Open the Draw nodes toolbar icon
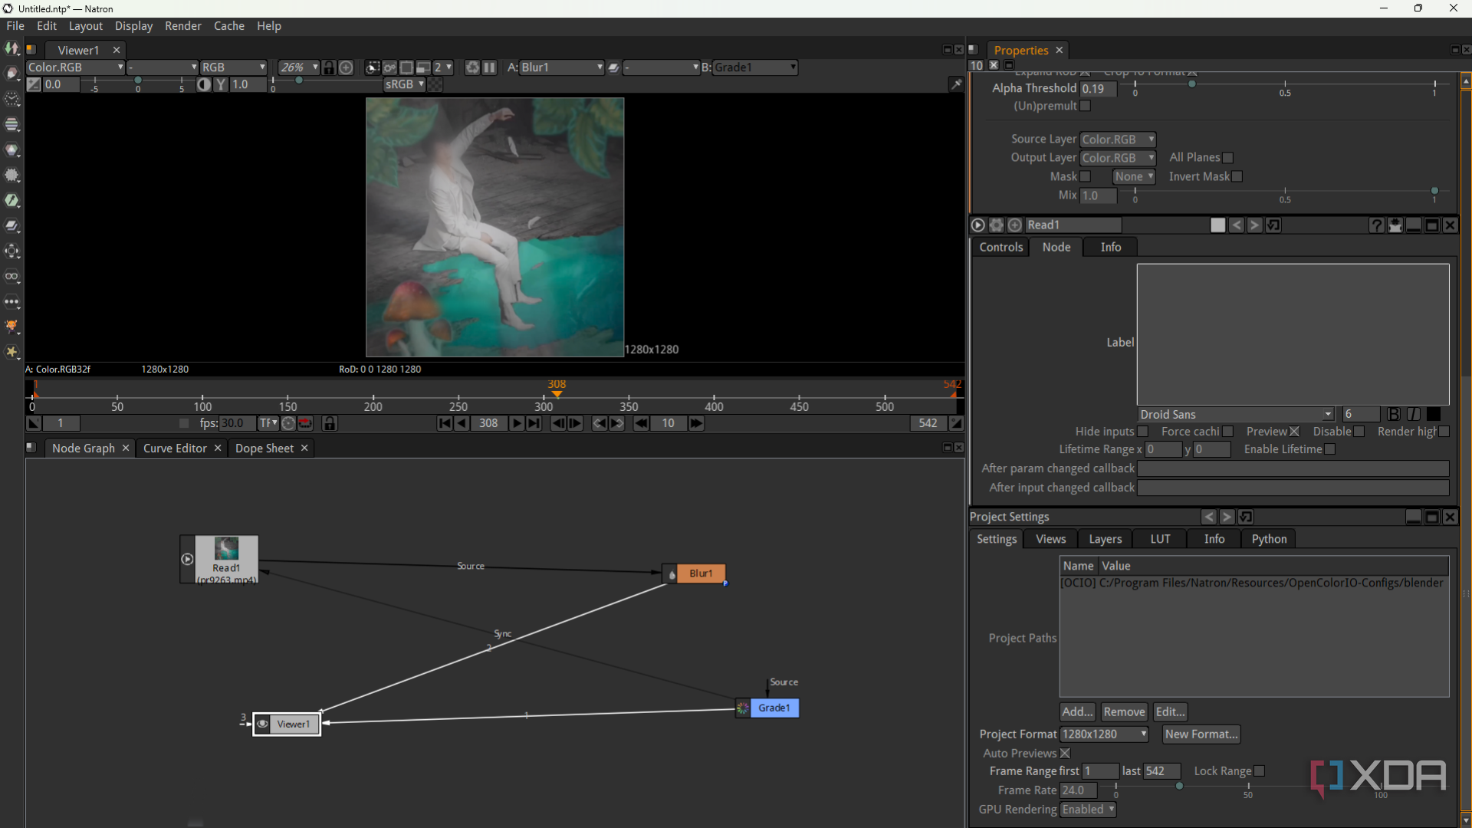Image resolution: width=1472 pixels, height=828 pixels. tap(12, 74)
